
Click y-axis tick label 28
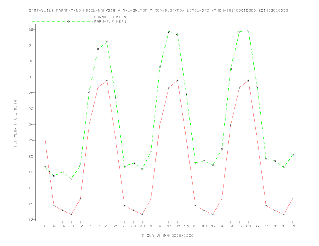click(x=31, y=93)
